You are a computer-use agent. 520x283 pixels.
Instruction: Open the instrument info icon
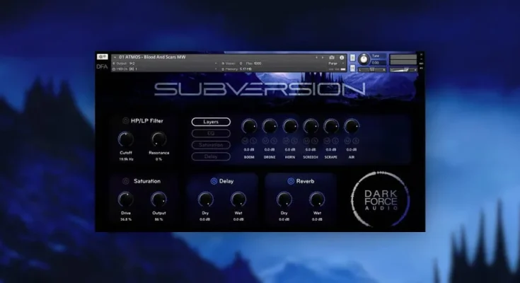(x=341, y=57)
